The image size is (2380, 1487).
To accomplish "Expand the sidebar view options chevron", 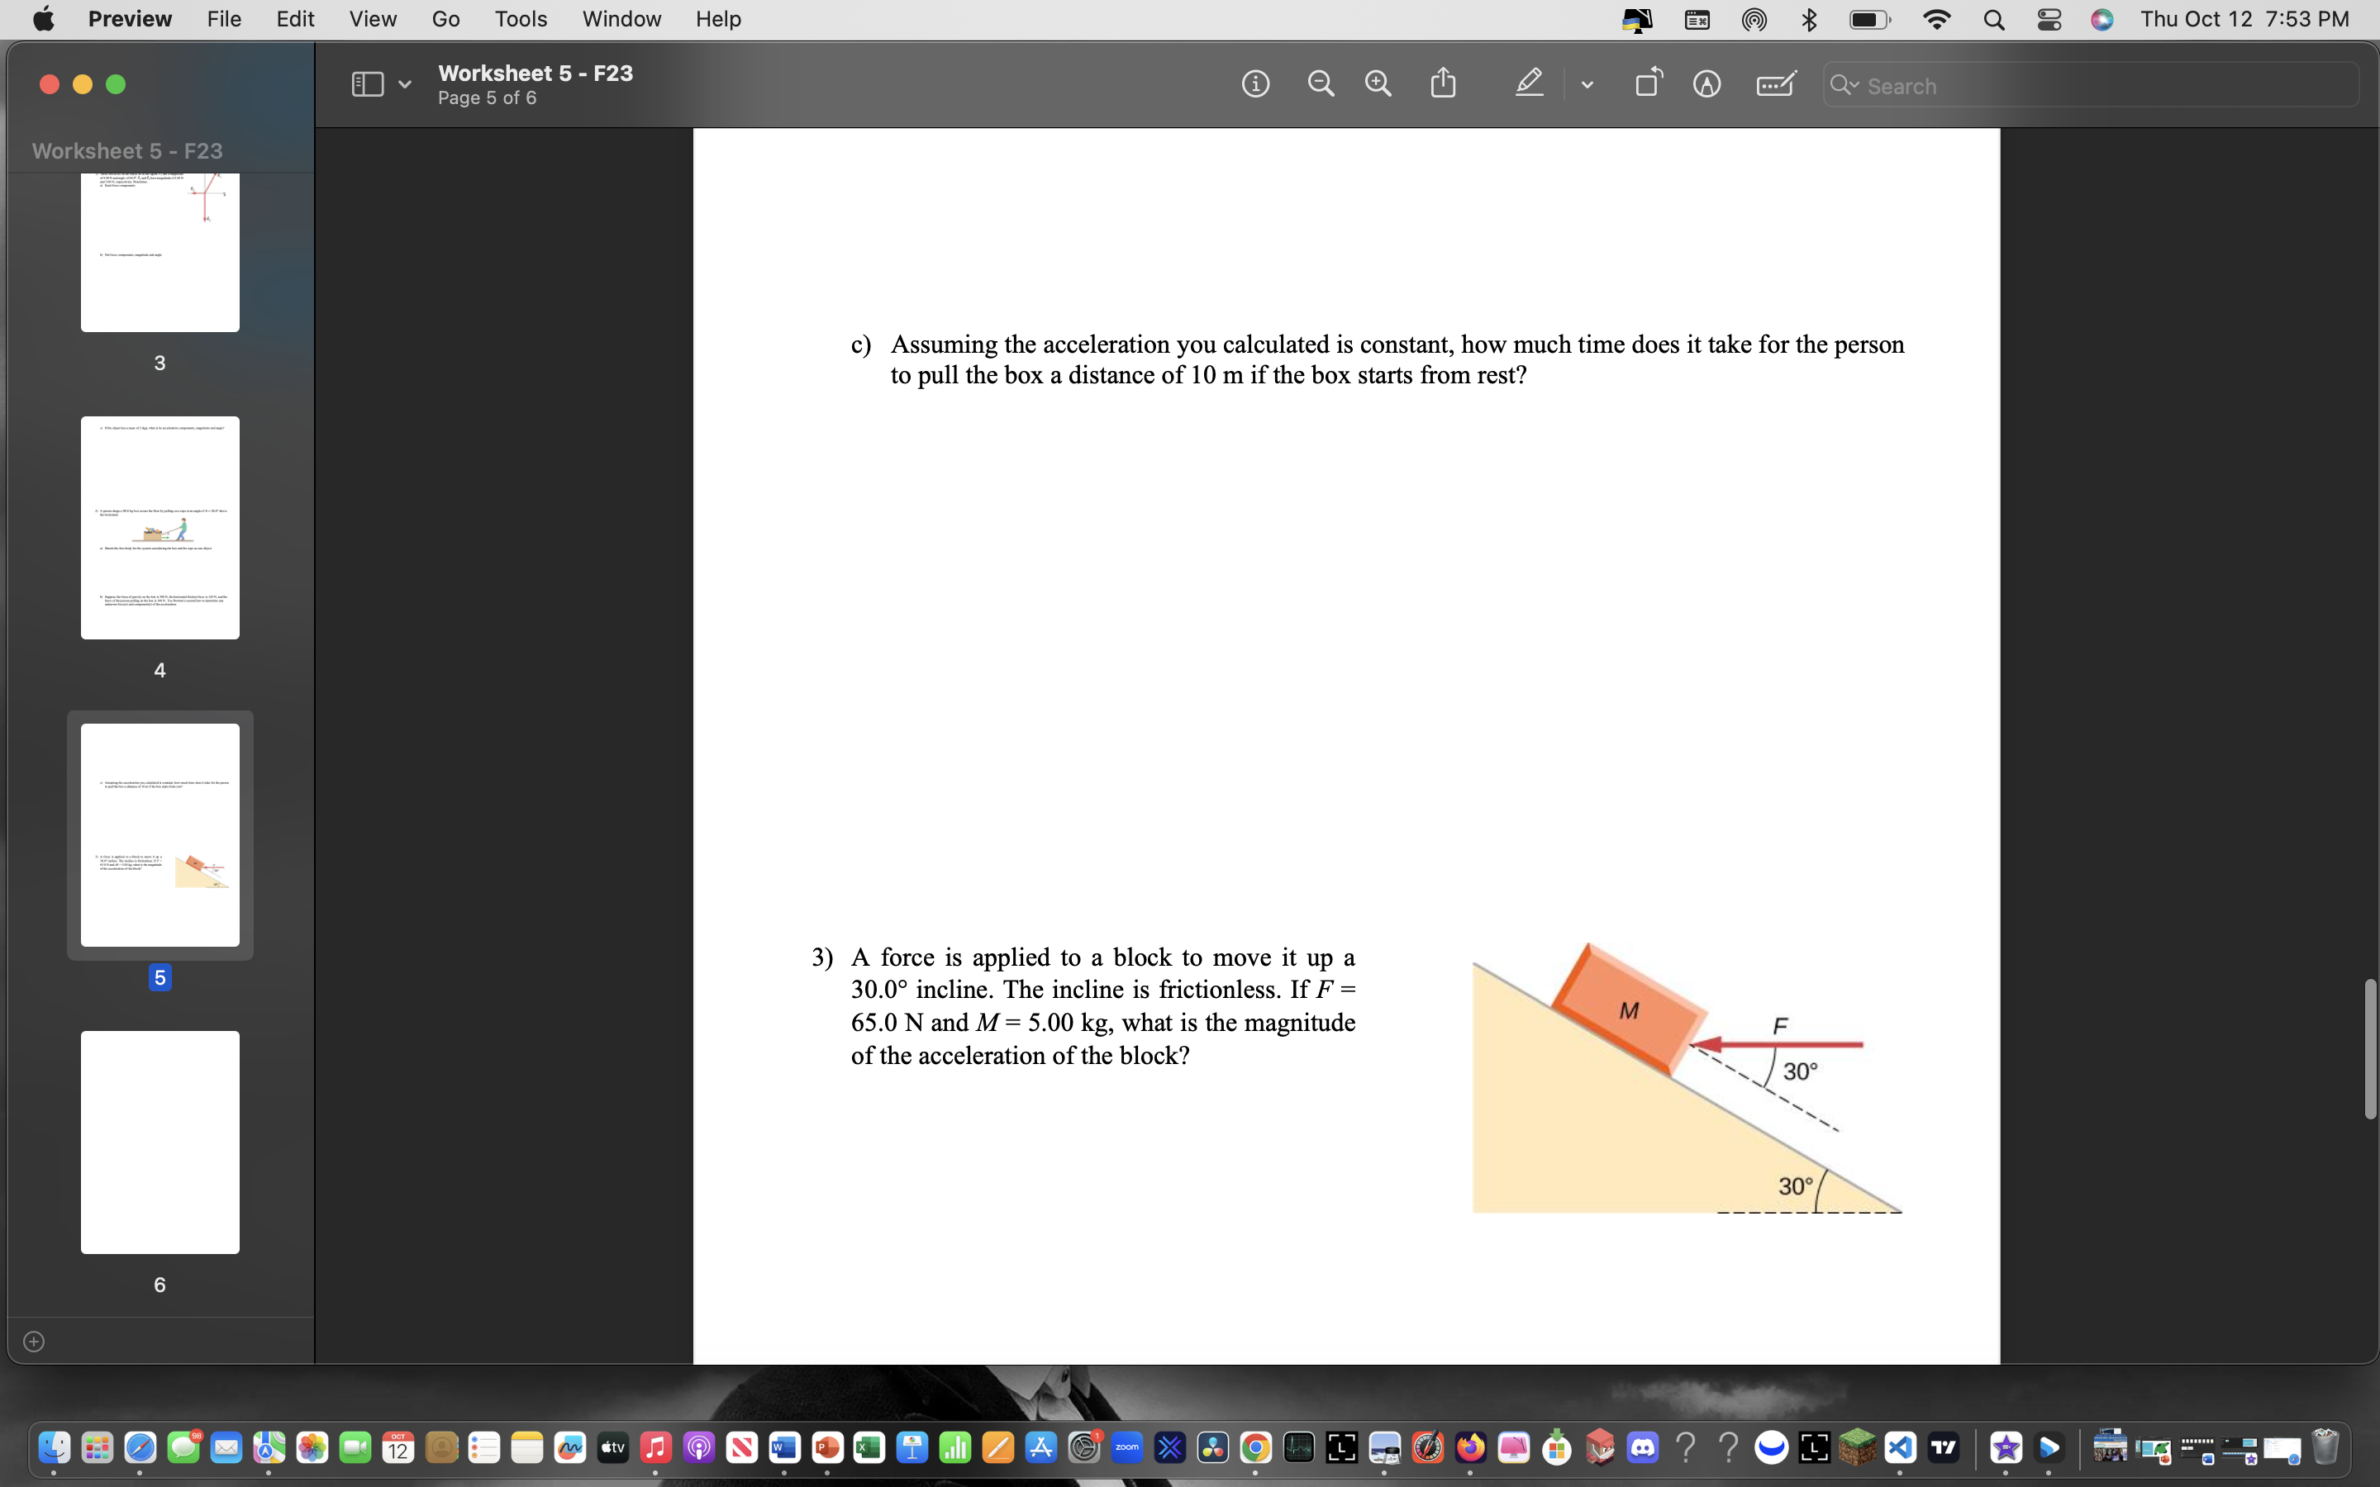I will click(404, 86).
